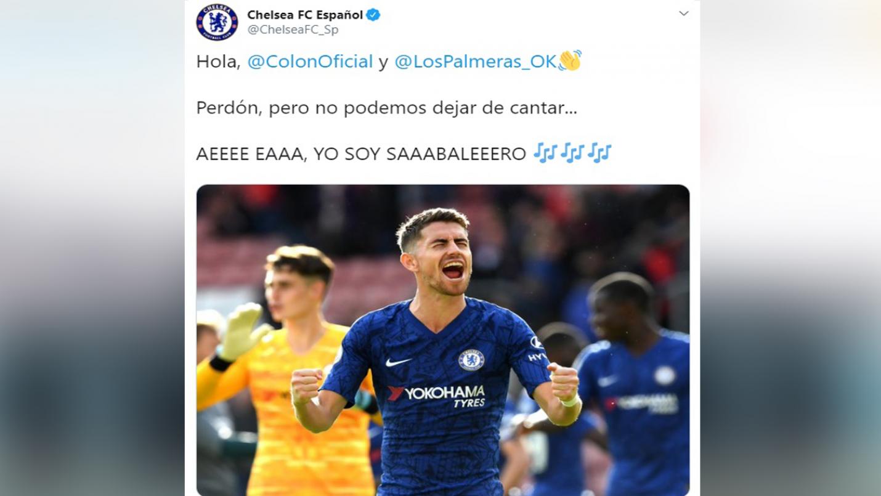Click the last music notes emoji
Viewport: 881px width, 496px height.
[599, 153]
